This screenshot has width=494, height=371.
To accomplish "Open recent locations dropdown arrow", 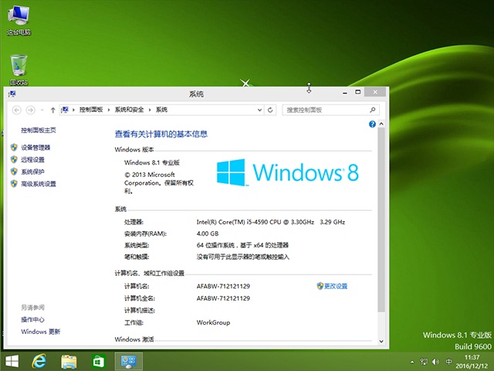I will click(x=42, y=110).
